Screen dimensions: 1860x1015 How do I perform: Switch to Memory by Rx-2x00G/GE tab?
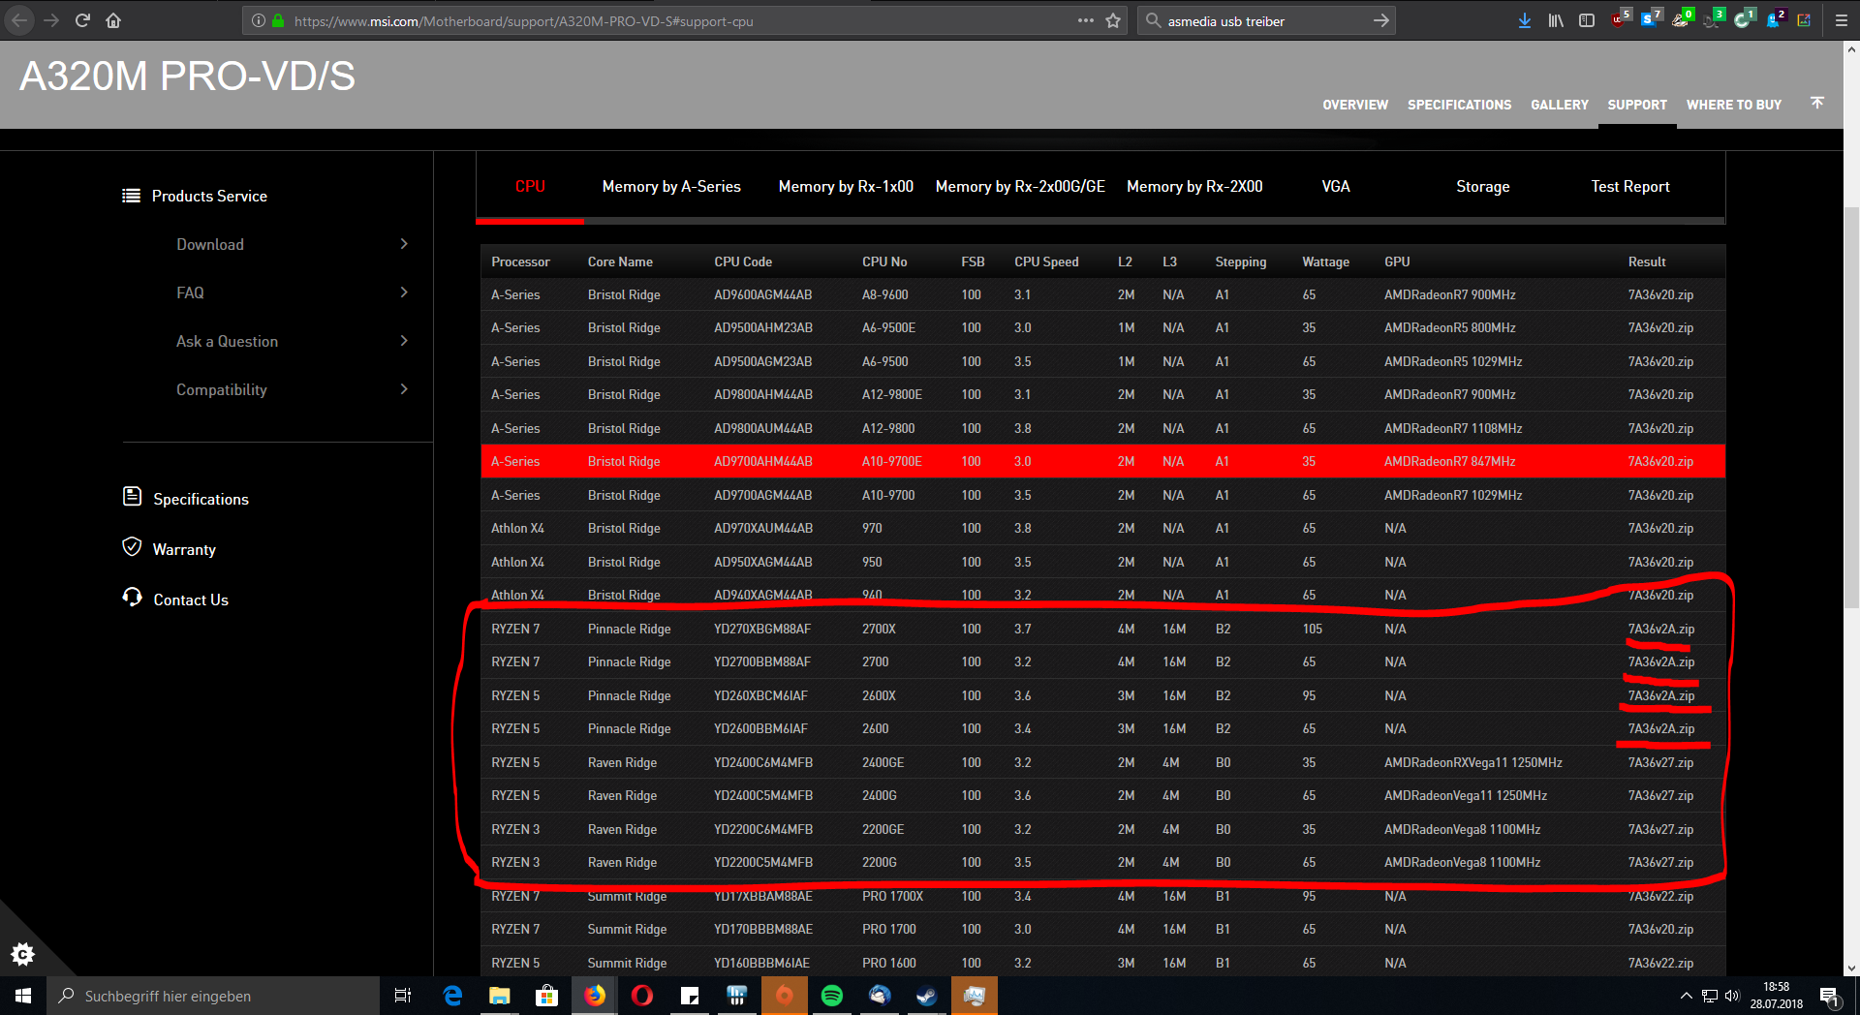(x=1020, y=187)
